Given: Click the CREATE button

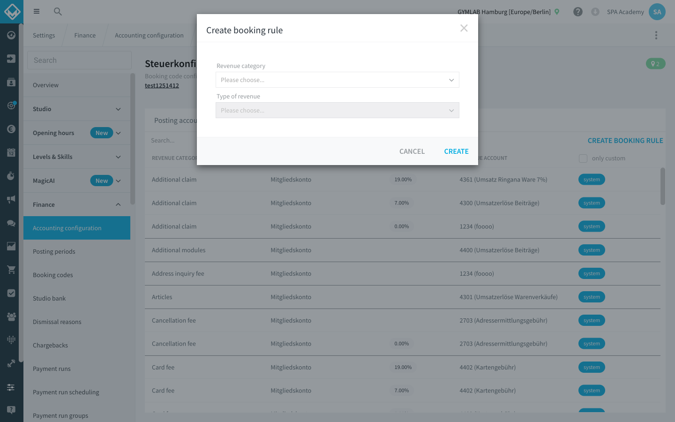Looking at the screenshot, I should [x=456, y=151].
